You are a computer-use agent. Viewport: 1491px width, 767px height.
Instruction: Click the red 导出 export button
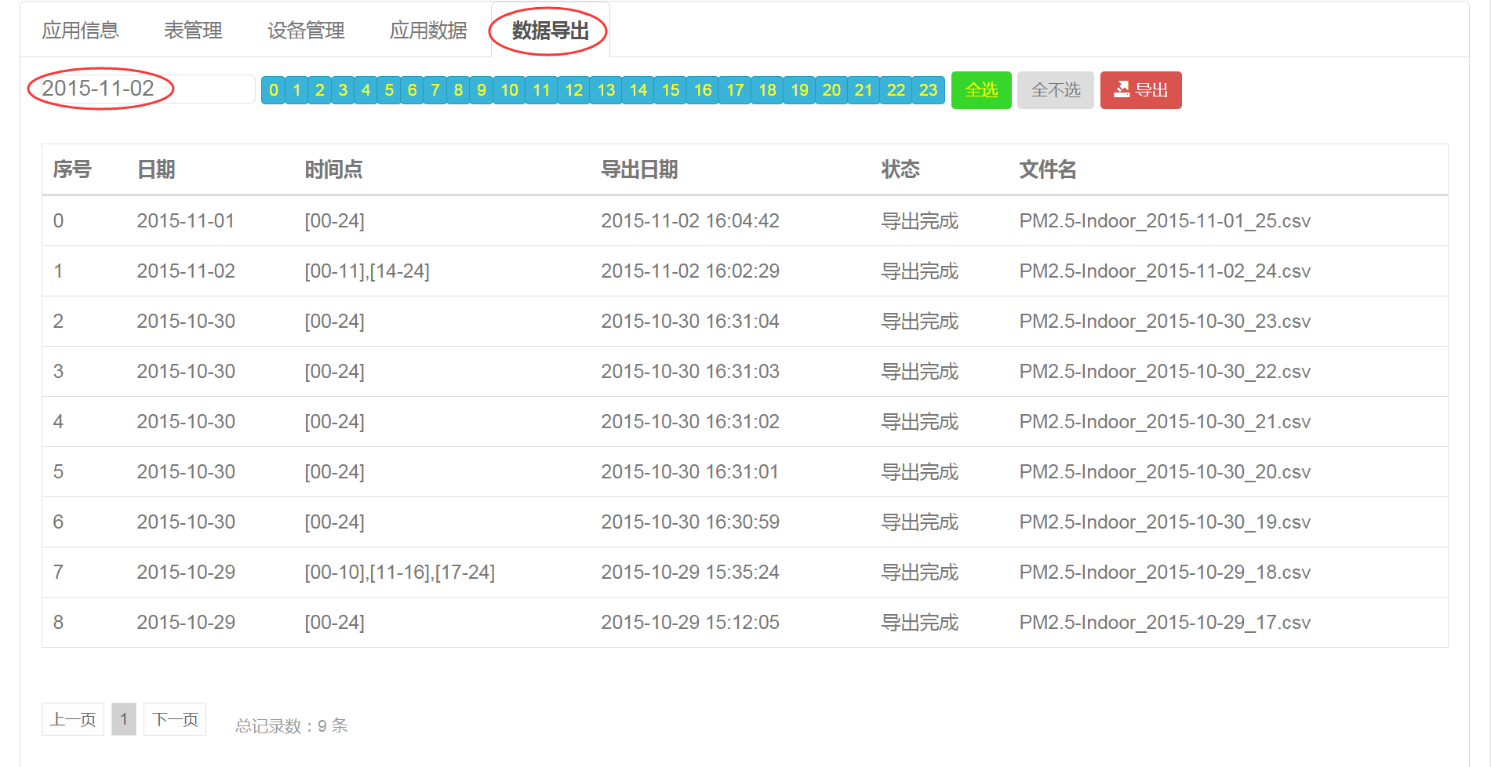pyautogui.click(x=1140, y=90)
